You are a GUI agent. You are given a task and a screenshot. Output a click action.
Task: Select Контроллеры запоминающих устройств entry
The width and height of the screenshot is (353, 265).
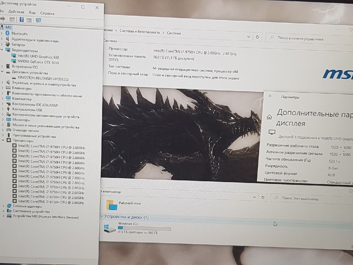46,116
